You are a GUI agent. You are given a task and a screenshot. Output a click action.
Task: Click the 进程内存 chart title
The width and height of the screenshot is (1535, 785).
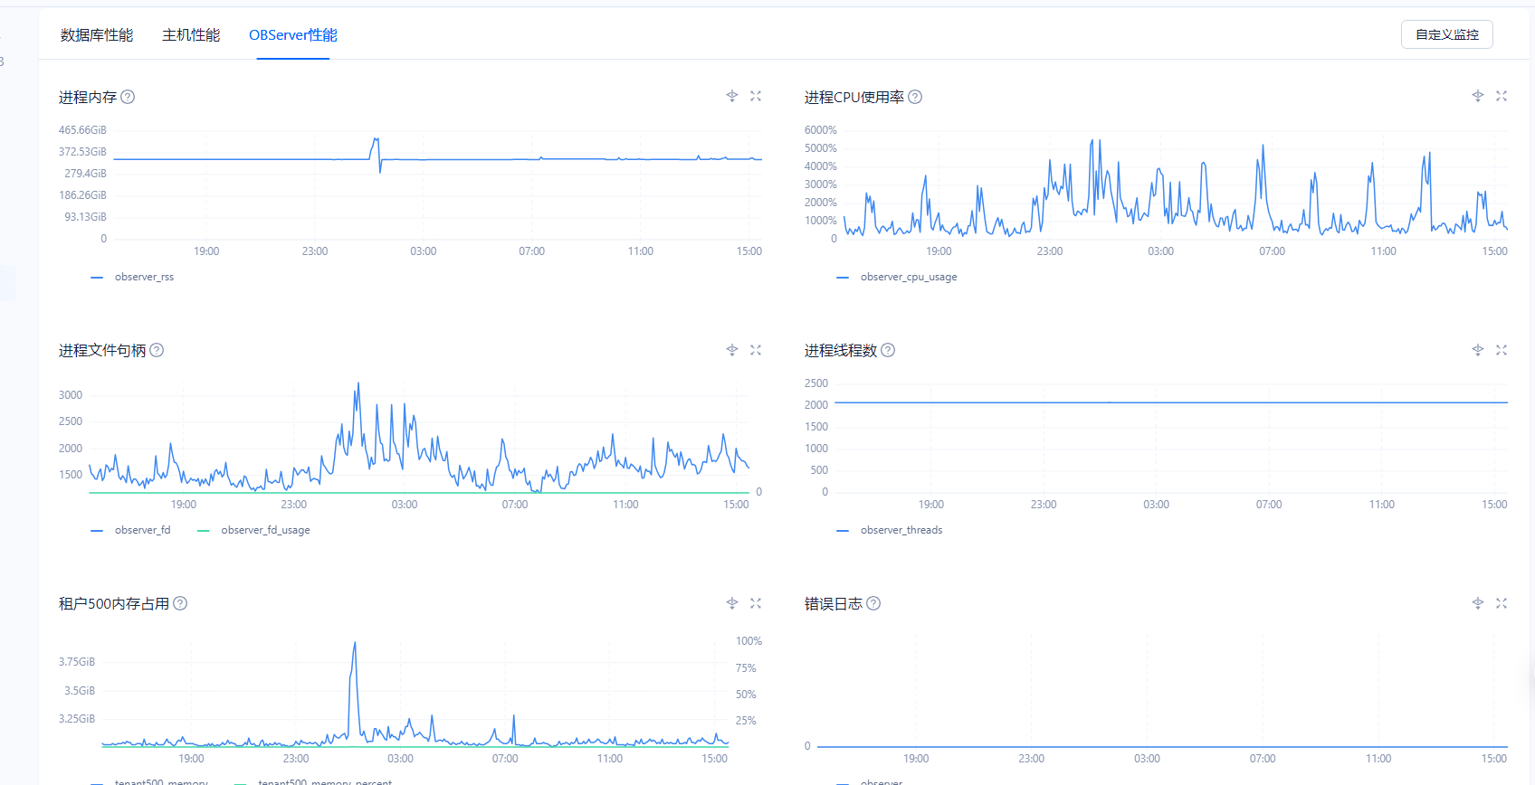pos(88,97)
